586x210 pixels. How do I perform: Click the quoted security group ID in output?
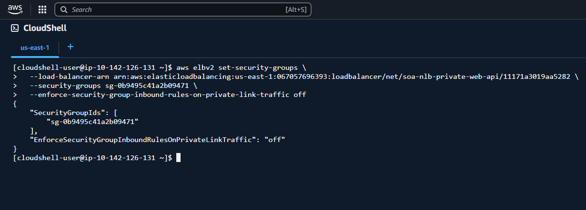92,122
